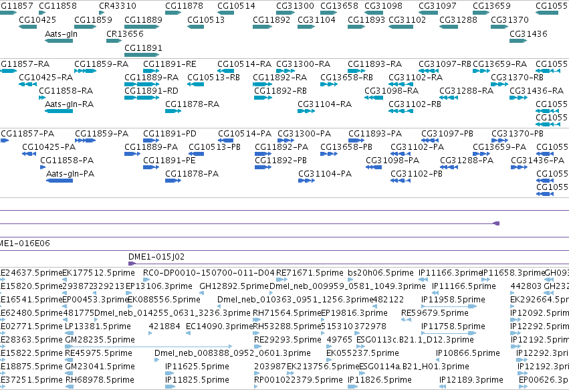Click the CG11891 gene bar glyph

tap(142, 55)
